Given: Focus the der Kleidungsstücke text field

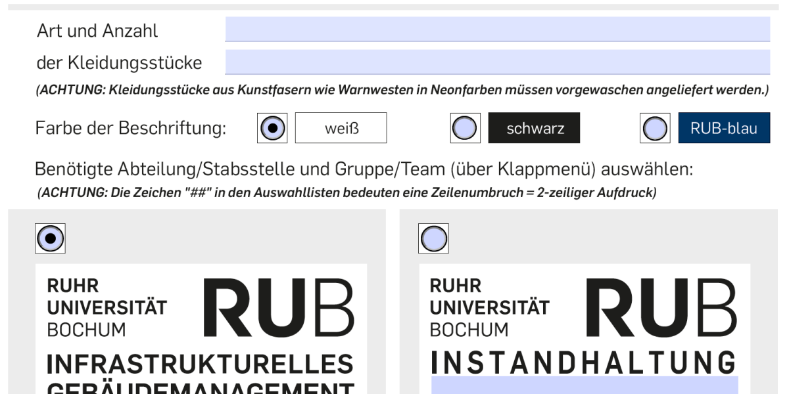Looking at the screenshot, I should pos(498,62).
